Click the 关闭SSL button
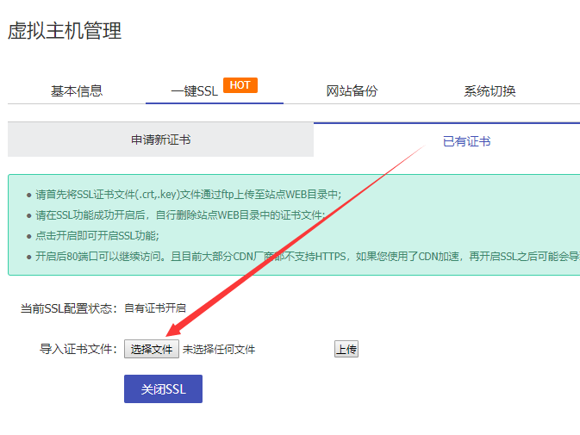Screen dimensions: 580x435 pyautogui.click(x=163, y=388)
